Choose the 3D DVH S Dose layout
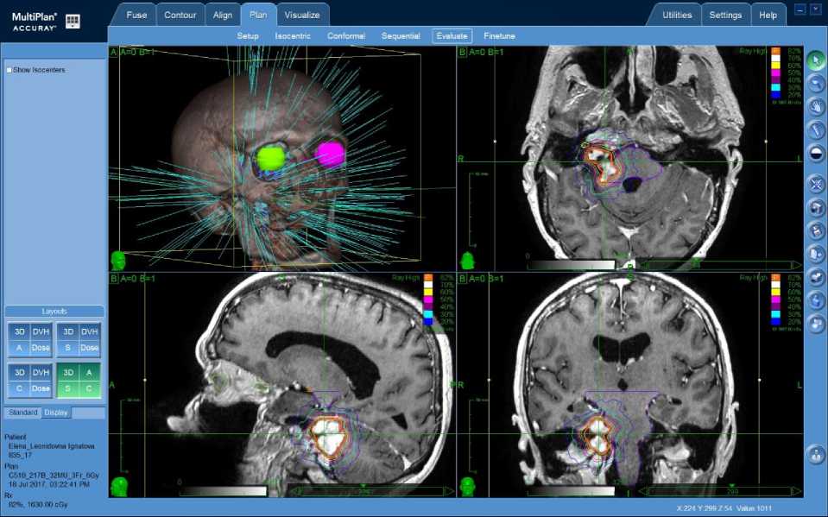Image resolution: width=828 pixels, height=517 pixels. [79, 339]
